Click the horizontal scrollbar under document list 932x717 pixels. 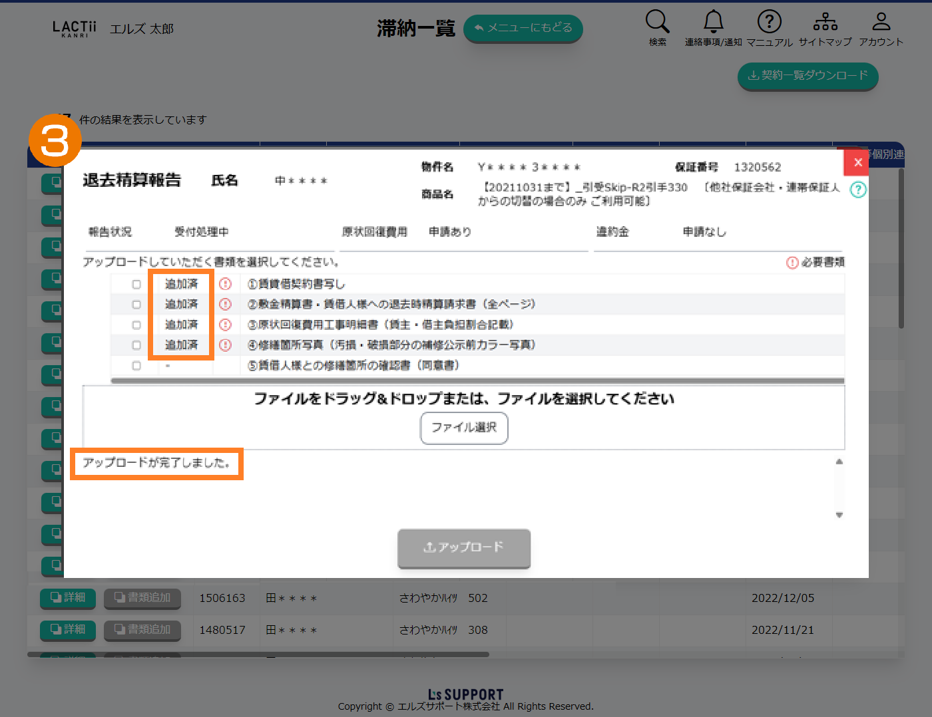click(x=477, y=381)
